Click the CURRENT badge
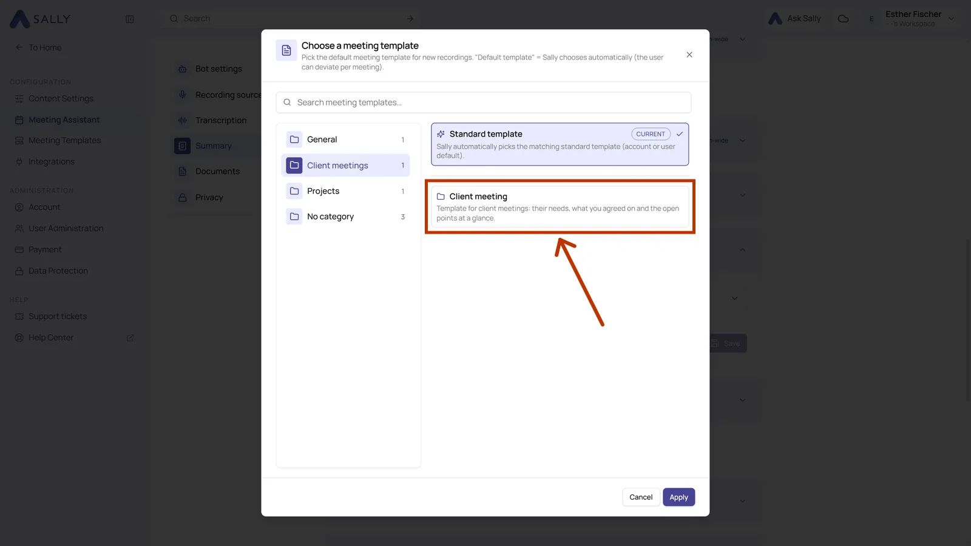 [651, 134]
